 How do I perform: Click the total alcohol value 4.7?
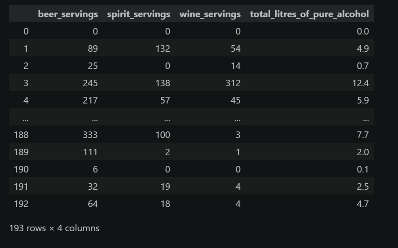click(x=363, y=204)
